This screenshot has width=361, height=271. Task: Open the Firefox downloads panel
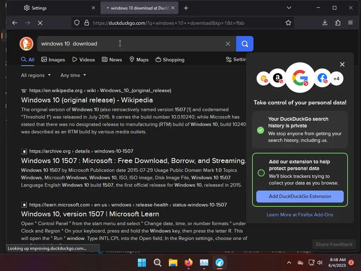pos(325,23)
